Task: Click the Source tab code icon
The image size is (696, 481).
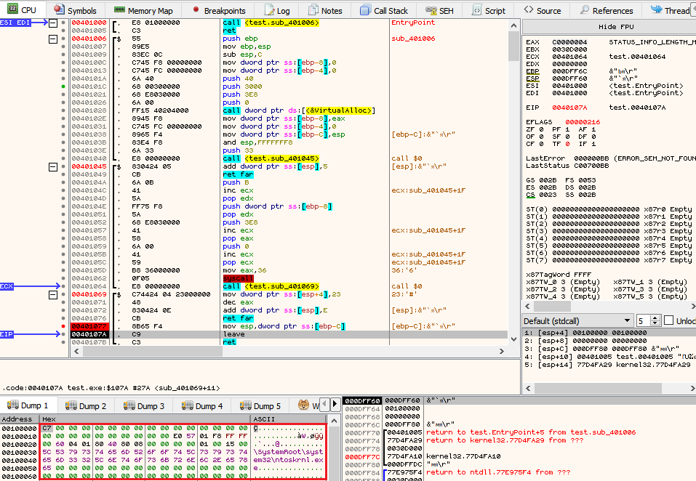Action: pyautogui.click(x=529, y=10)
